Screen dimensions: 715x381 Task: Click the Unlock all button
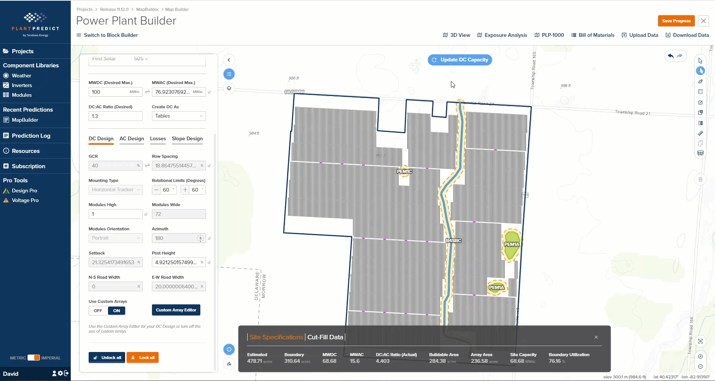coord(107,358)
